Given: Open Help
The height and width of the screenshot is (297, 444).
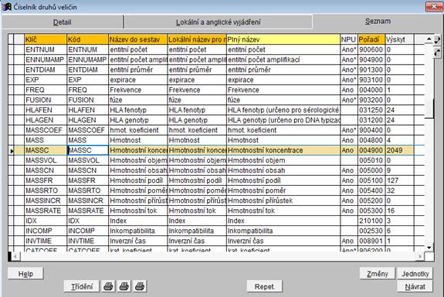Looking at the screenshot, I should [25, 274].
